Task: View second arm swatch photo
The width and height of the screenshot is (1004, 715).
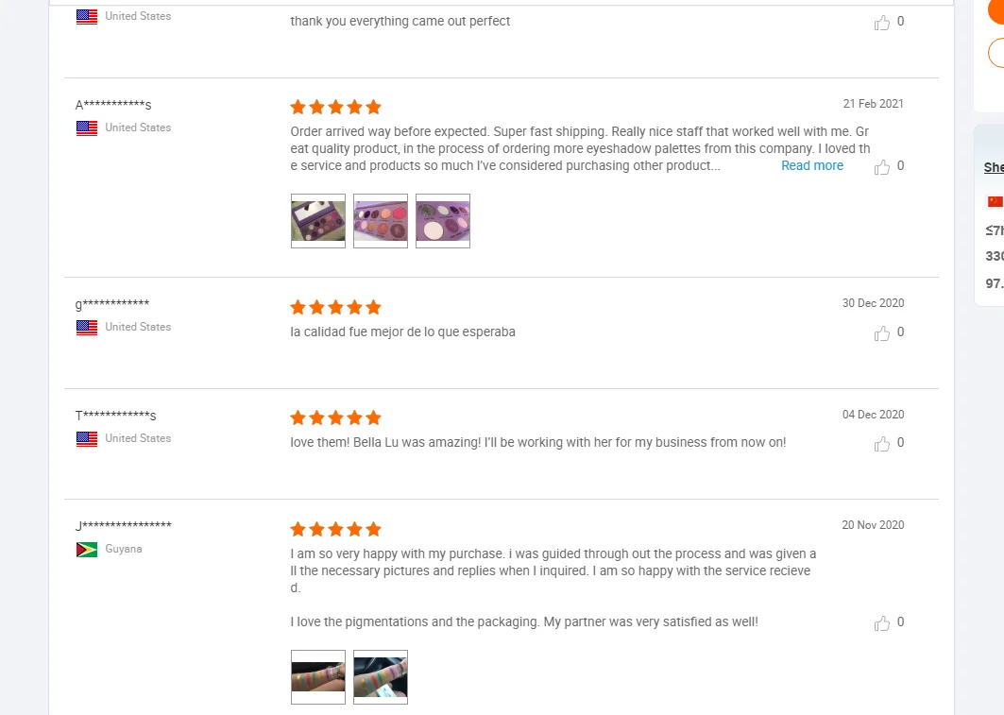Action: (381, 677)
